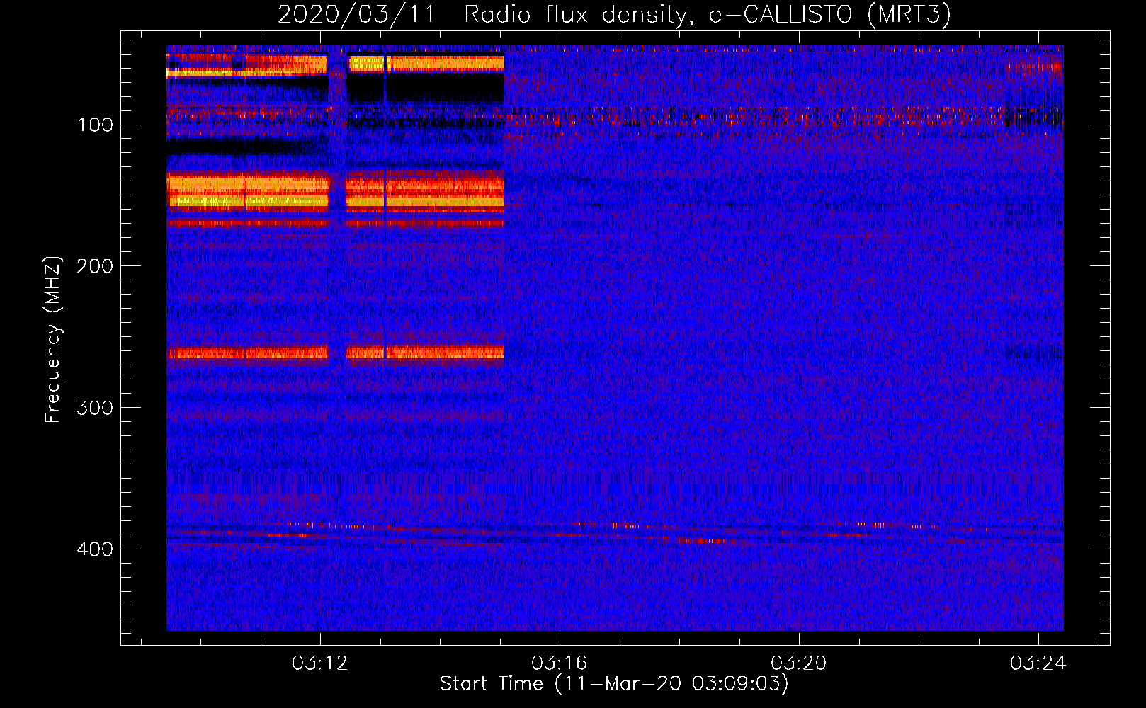The width and height of the screenshot is (1146, 708).
Task: Click the 03:20 time tick label
Action: (x=799, y=663)
